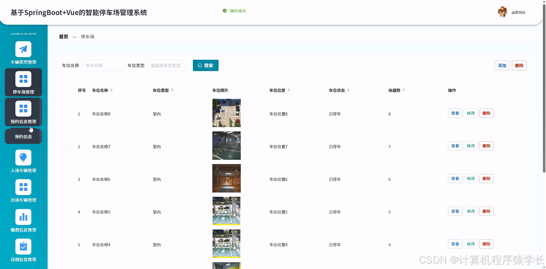Sort by 车位名称 column arrows
This screenshot has width=546, height=269.
click(x=111, y=90)
